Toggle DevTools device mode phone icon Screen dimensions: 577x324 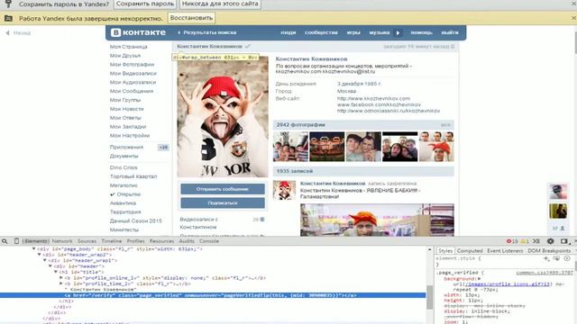[x=16, y=241]
